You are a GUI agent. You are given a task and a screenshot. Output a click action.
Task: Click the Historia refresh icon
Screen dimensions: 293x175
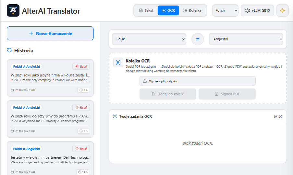coord(9,50)
